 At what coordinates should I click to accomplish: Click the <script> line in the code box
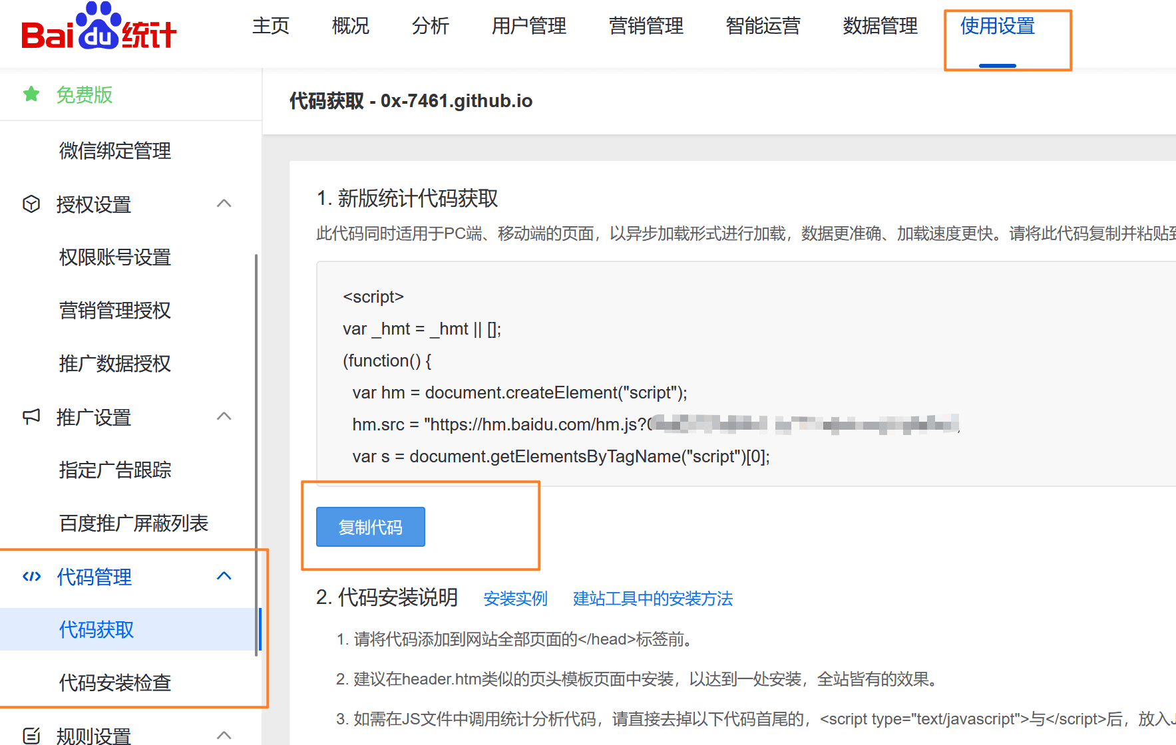tap(373, 297)
